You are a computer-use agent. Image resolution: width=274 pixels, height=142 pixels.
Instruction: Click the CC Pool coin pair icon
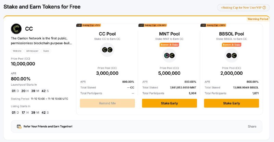pos(107,50)
